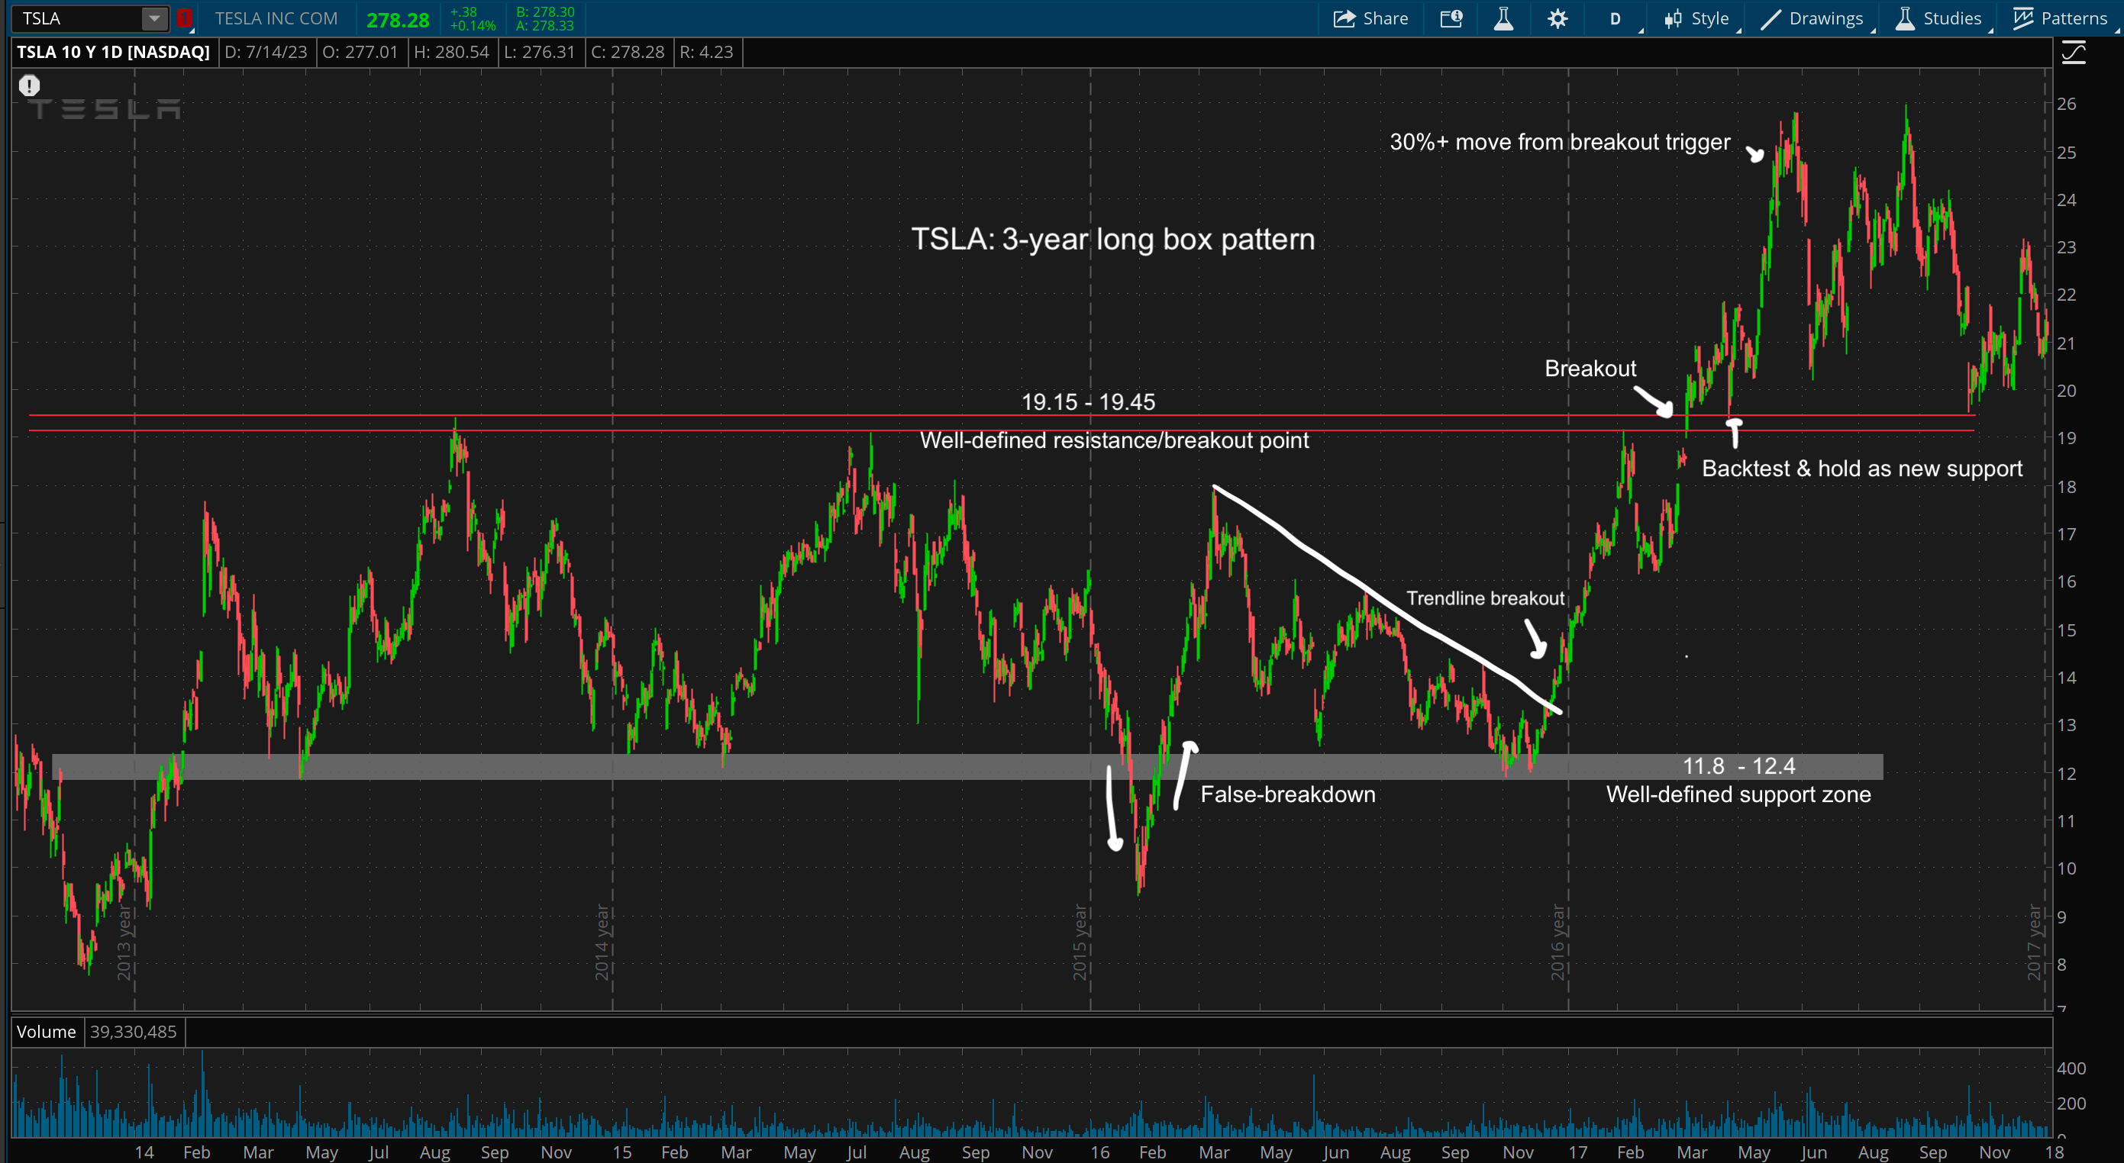
Task: Click the Share arrow icon
Action: tap(1344, 18)
